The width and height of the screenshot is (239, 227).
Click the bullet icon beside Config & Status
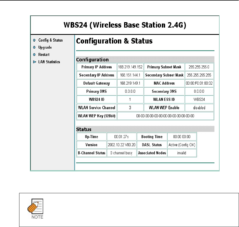[x=34, y=40]
